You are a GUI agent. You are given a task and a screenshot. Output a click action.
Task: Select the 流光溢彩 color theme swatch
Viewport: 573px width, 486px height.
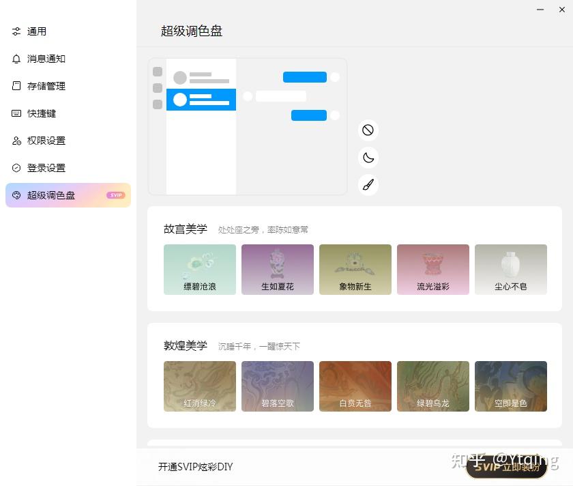pyautogui.click(x=433, y=269)
